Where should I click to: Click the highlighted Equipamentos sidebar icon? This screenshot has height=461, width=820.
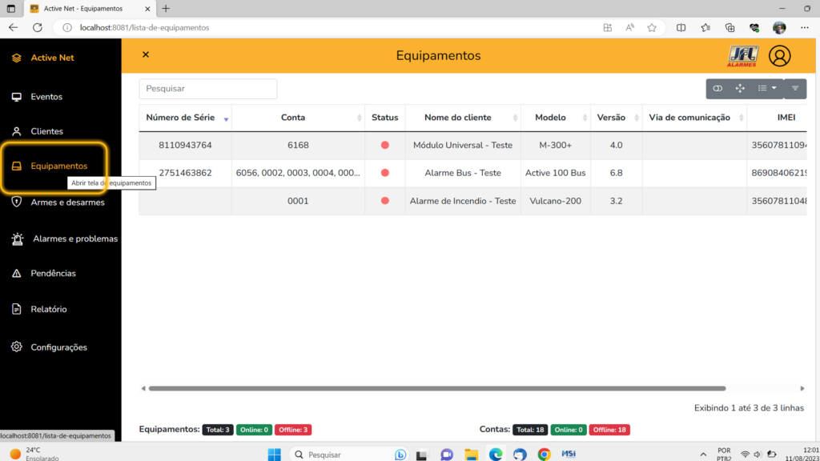17,166
